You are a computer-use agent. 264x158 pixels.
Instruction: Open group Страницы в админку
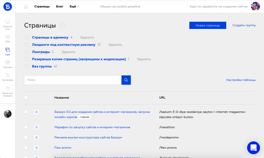tap(50, 37)
